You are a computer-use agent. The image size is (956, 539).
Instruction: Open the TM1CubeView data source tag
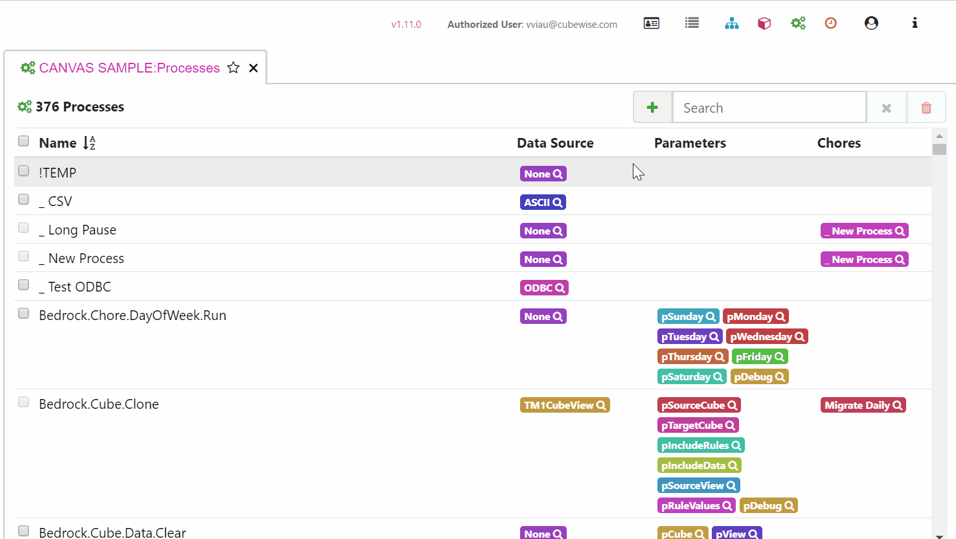(x=565, y=406)
